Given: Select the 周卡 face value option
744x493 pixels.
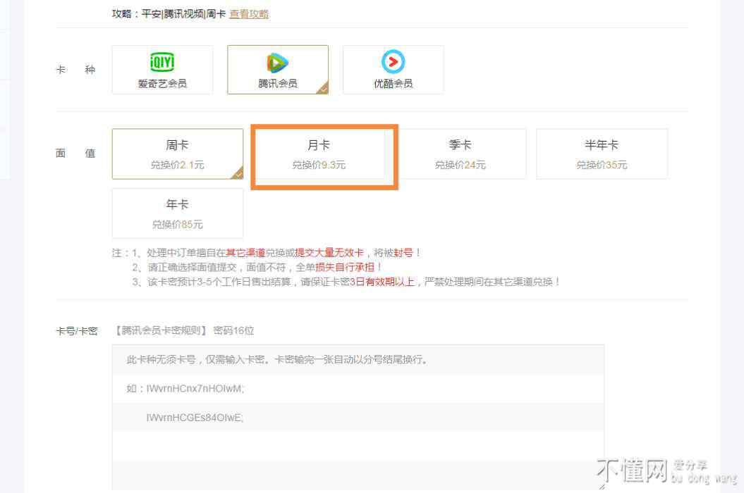Looking at the screenshot, I should 177,154.
